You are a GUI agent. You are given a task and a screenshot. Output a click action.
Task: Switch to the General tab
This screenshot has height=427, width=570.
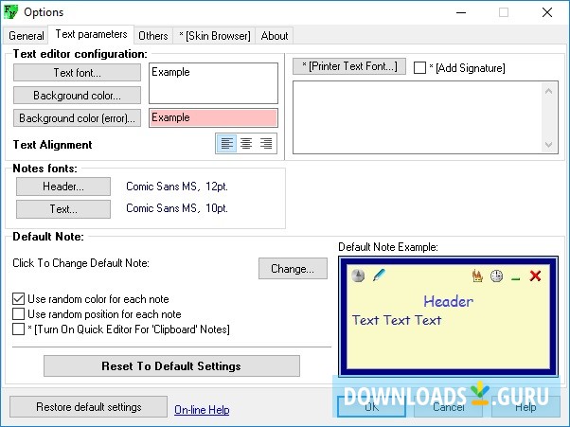click(27, 36)
